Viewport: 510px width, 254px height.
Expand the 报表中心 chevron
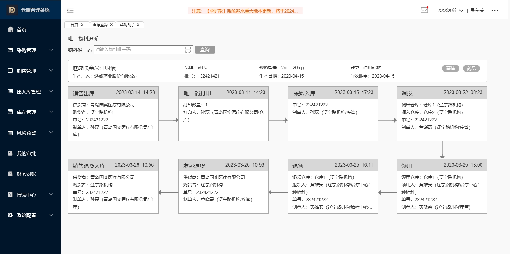(x=51, y=194)
